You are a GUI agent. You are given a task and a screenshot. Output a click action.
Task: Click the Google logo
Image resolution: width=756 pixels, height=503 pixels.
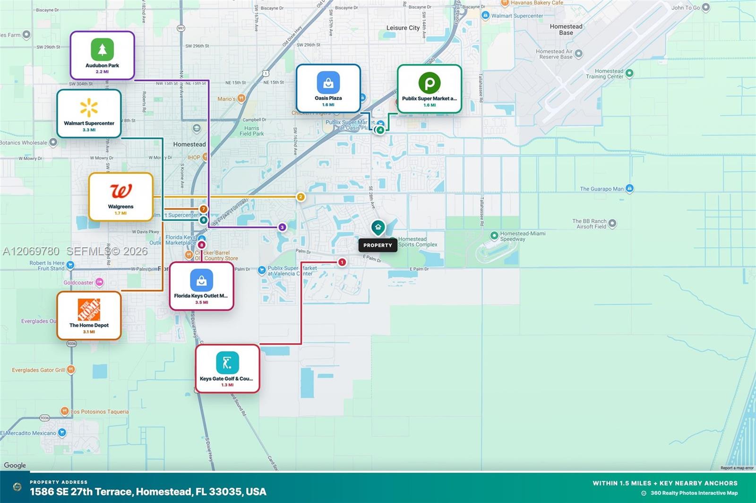pos(15,465)
